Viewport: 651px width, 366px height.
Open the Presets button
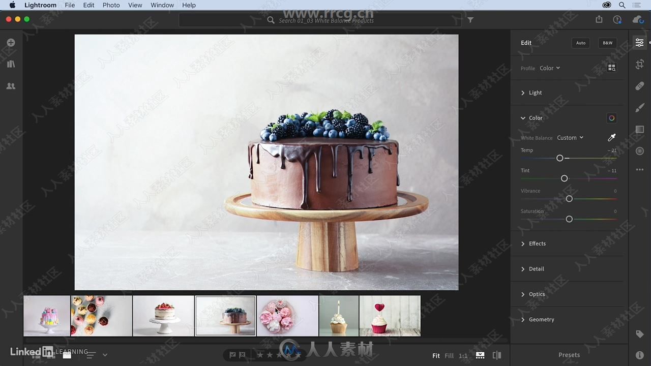[569, 355]
